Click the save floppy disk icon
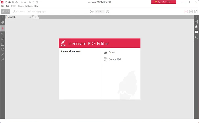Screen dimensions: 199x123 13,2
